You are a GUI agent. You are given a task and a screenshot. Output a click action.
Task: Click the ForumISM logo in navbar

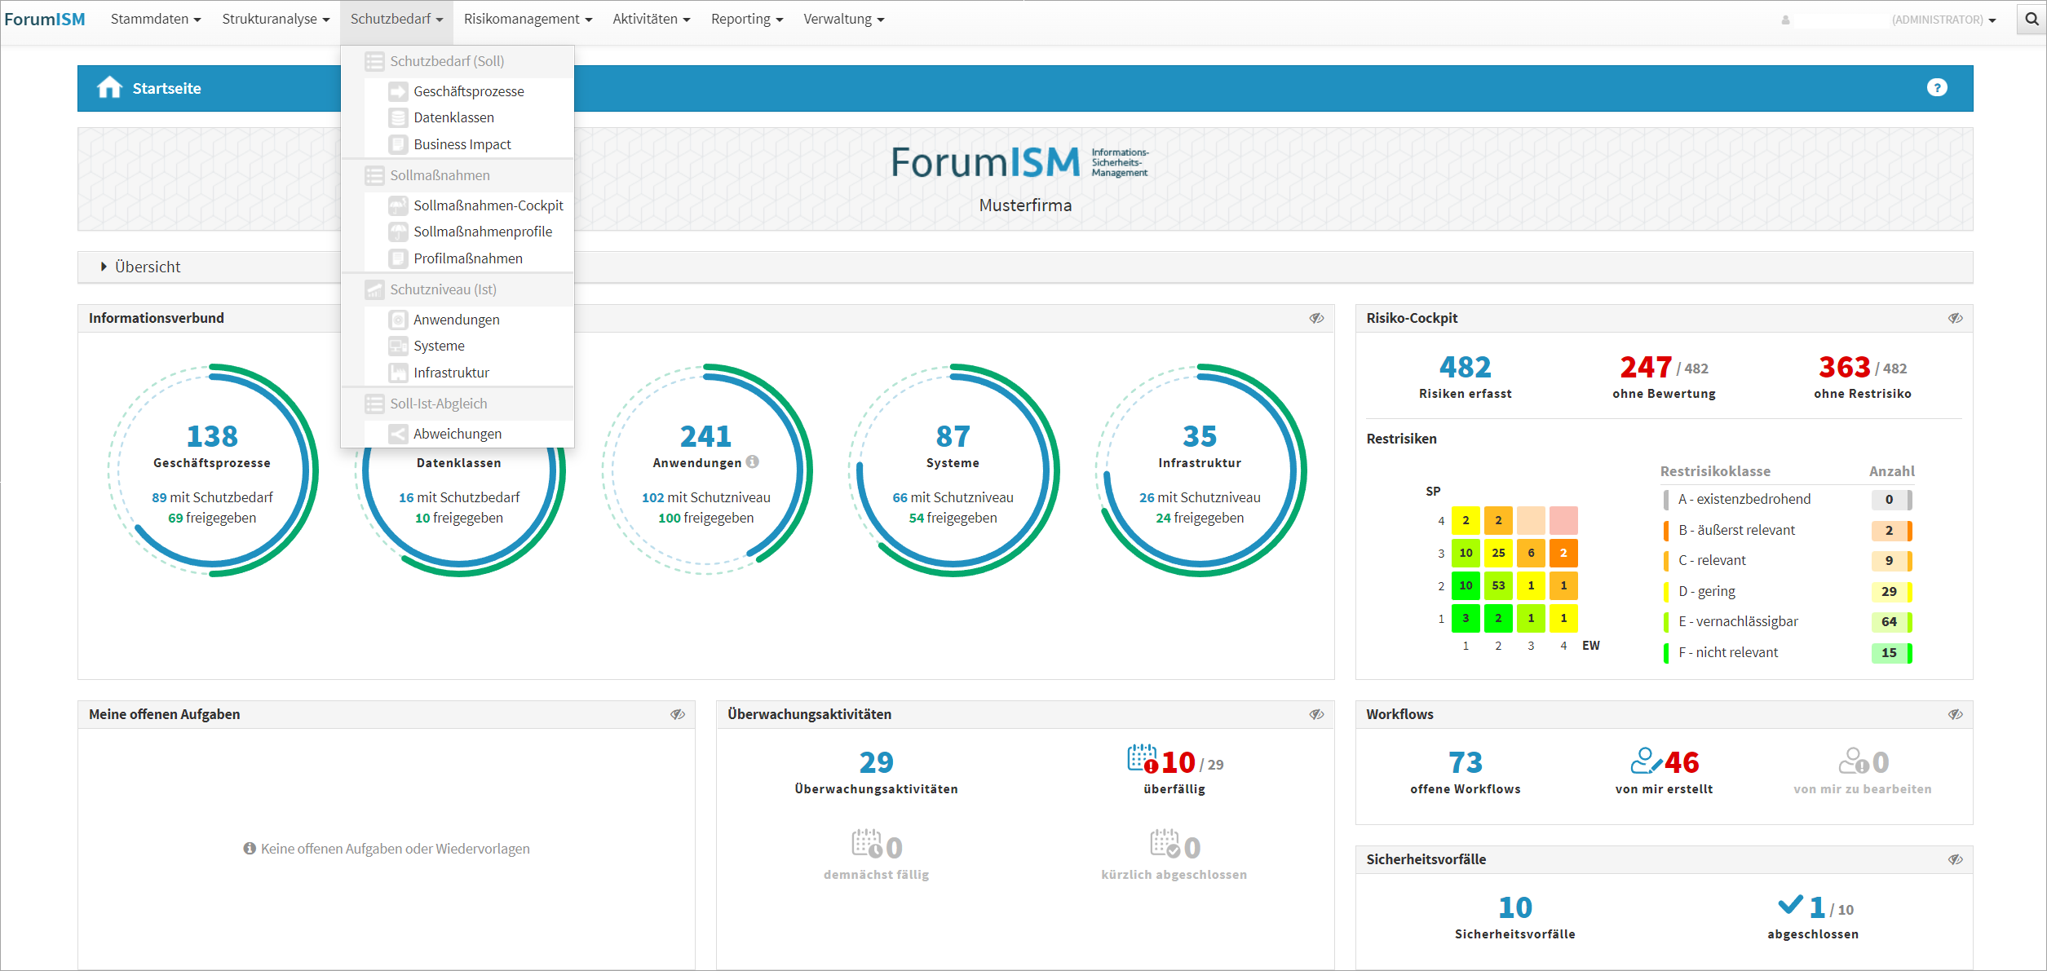pyautogui.click(x=45, y=19)
